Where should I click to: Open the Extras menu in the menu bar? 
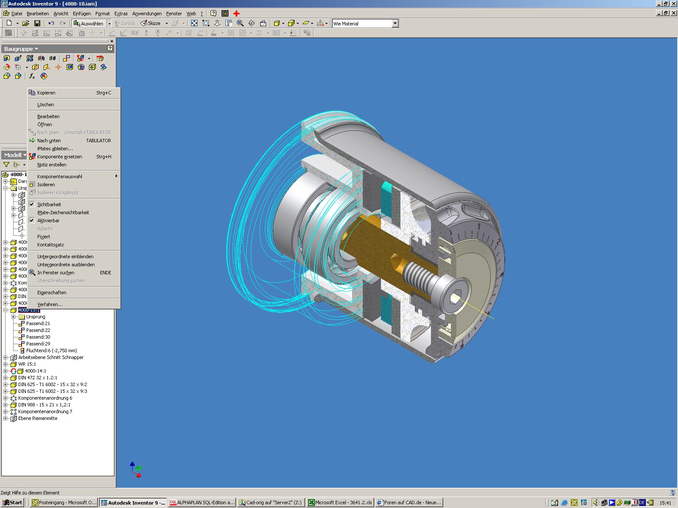(x=121, y=14)
